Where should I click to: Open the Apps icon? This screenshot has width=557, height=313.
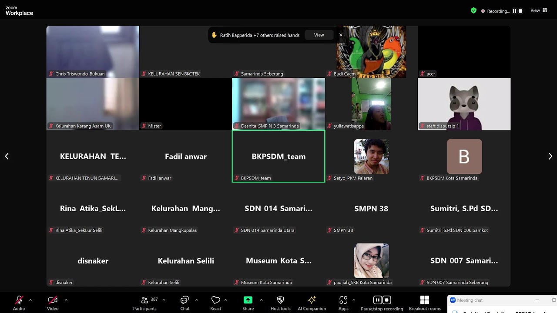tap(343, 300)
